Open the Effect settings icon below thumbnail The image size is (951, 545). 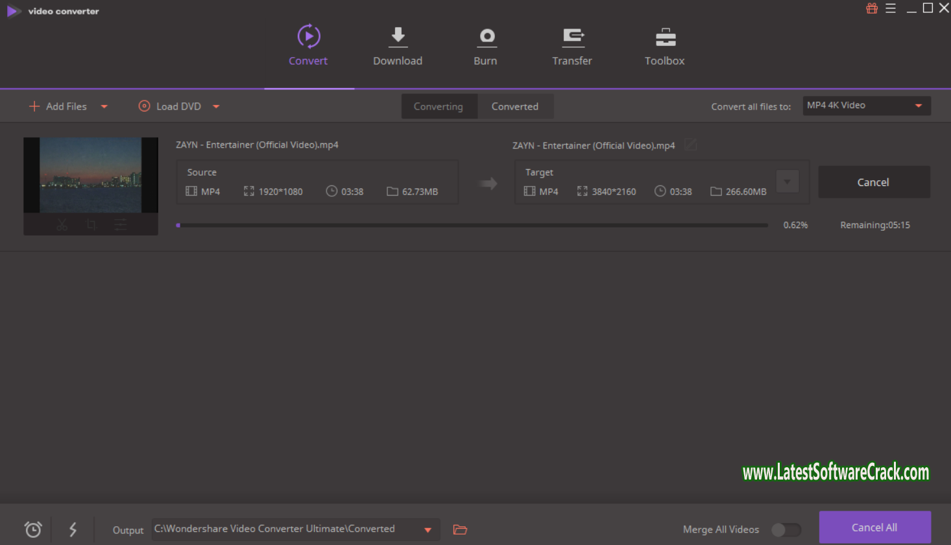[120, 224]
